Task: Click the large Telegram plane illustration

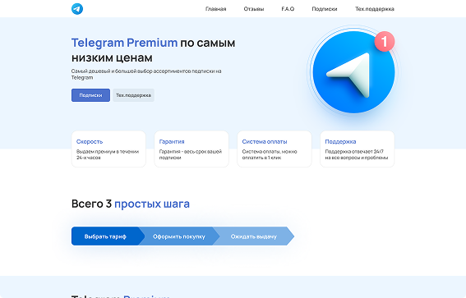Action: click(353, 72)
